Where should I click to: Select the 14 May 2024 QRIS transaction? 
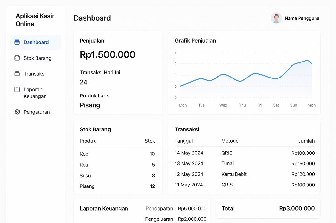click(x=244, y=153)
